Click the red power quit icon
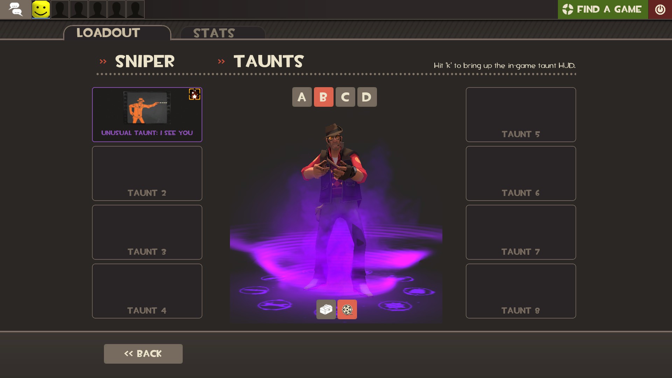The height and width of the screenshot is (378, 672). coord(660,9)
